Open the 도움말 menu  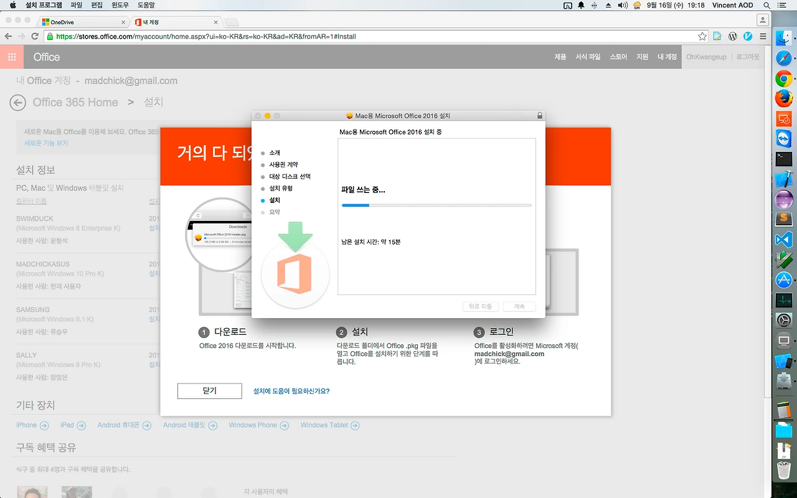coord(146,5)
